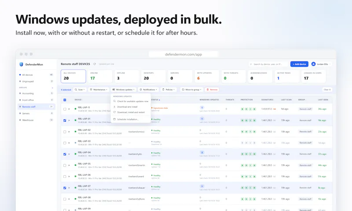352x211 pixels.
Task: Check the RBL-LAP-02 row checkbox
Action: (65, 132)
